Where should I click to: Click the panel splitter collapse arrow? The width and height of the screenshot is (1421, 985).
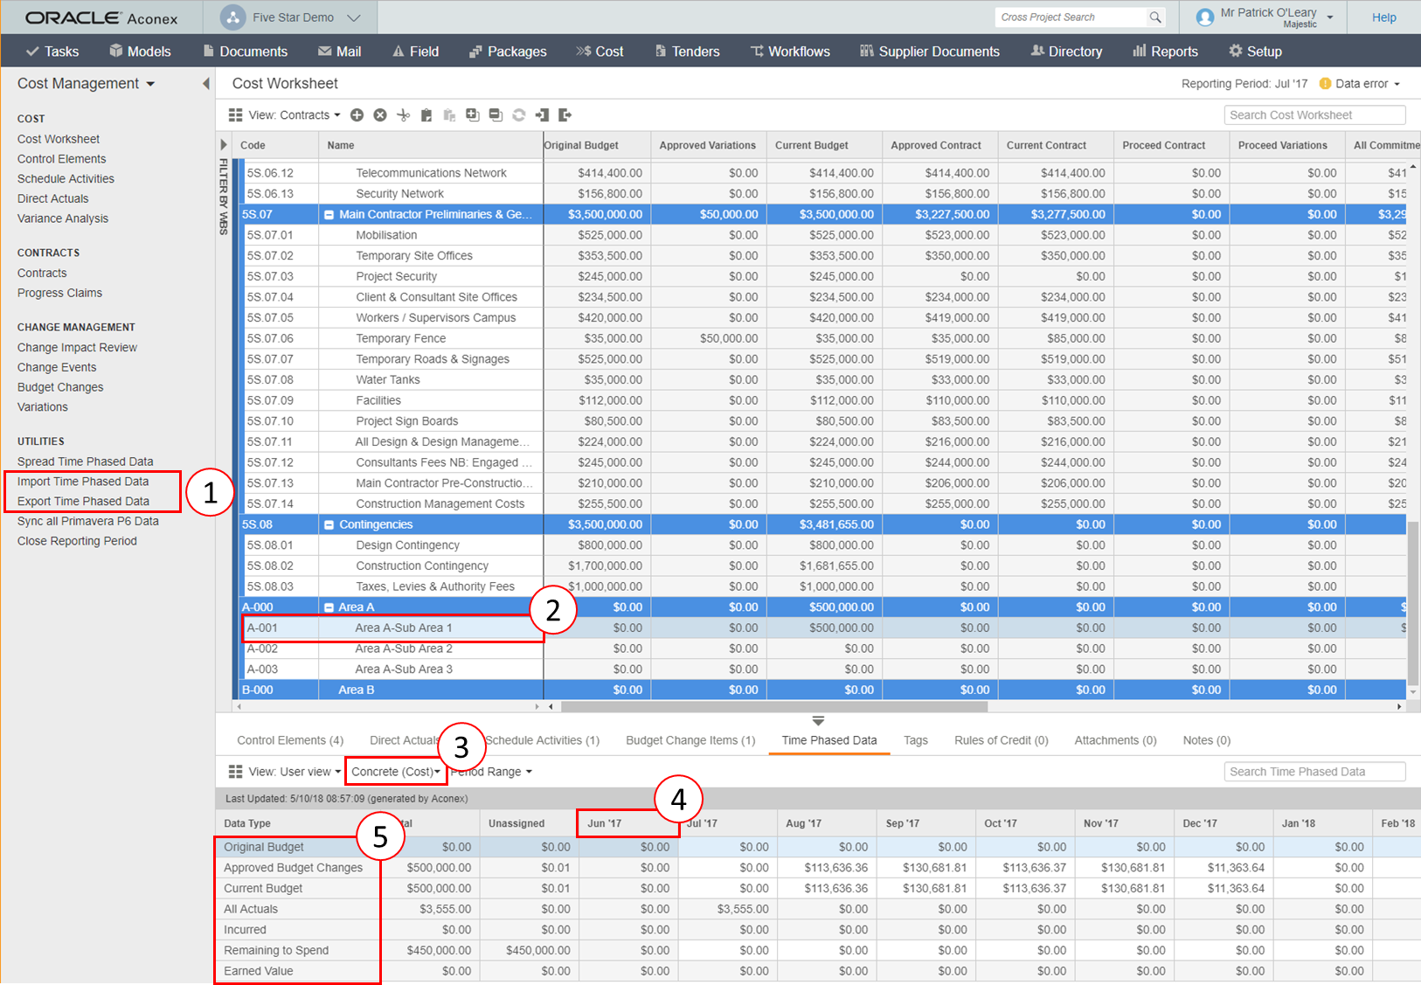pyautogui.click(x=818, y=721)
